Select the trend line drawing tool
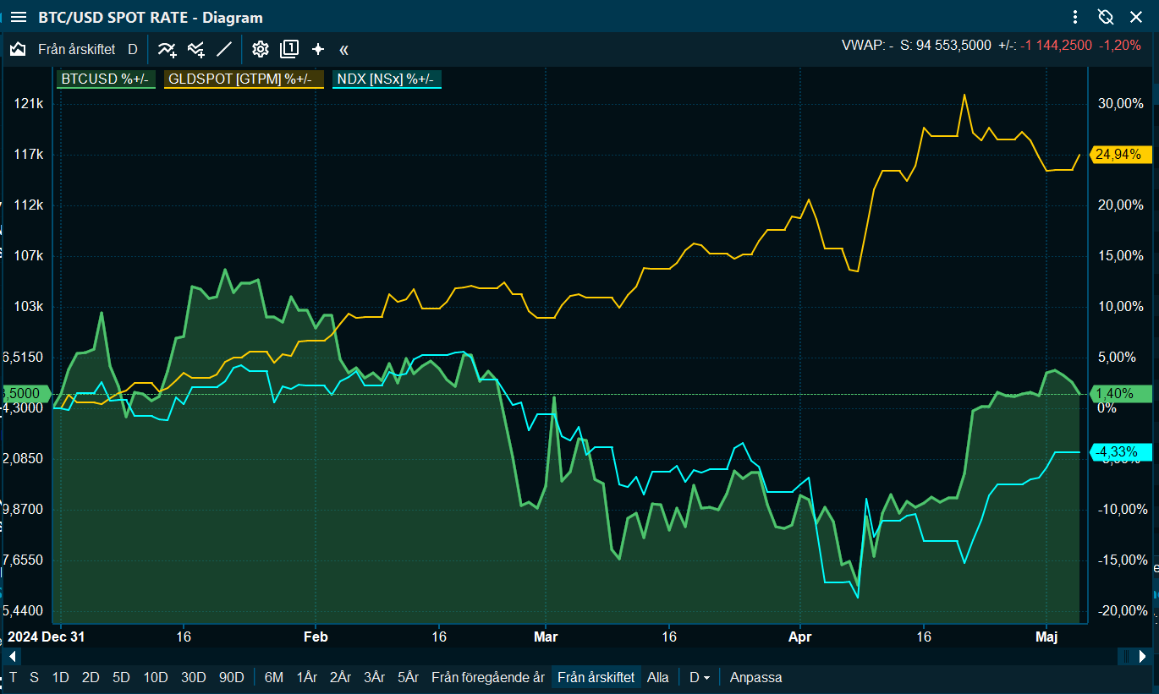The image size is (1159, 694). click(x=224, y=49)
